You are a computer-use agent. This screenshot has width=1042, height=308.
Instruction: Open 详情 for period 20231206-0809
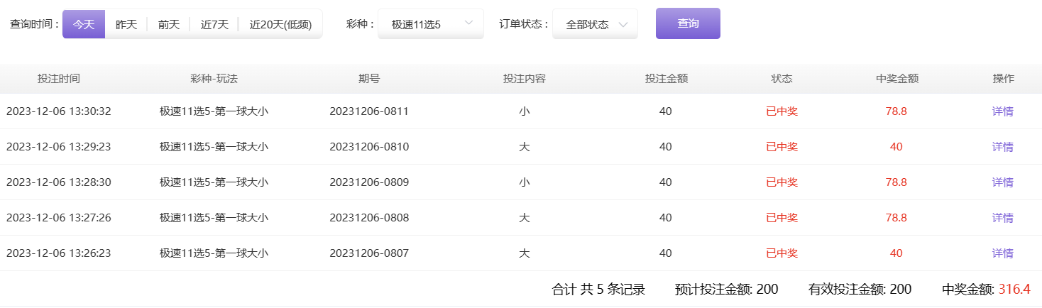(x=1002, y=182)
